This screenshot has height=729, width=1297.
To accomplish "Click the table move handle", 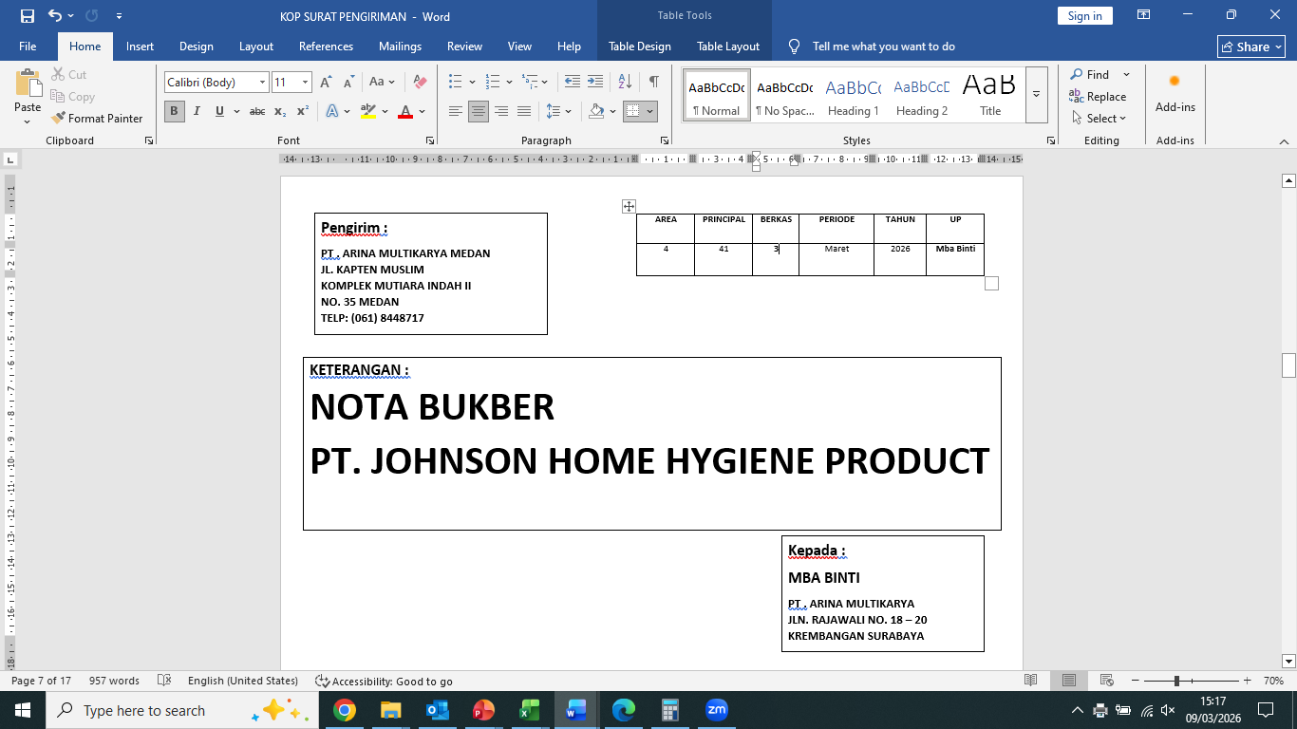I will (x=629, y=206).
